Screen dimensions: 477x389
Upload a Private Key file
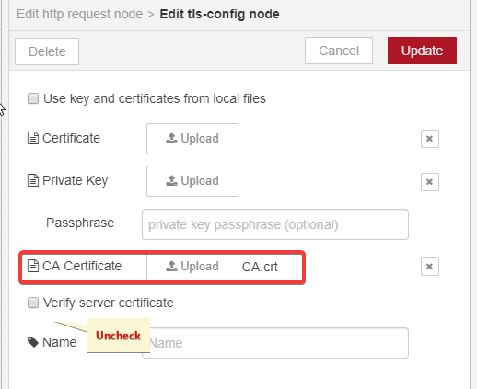[192, 181]
